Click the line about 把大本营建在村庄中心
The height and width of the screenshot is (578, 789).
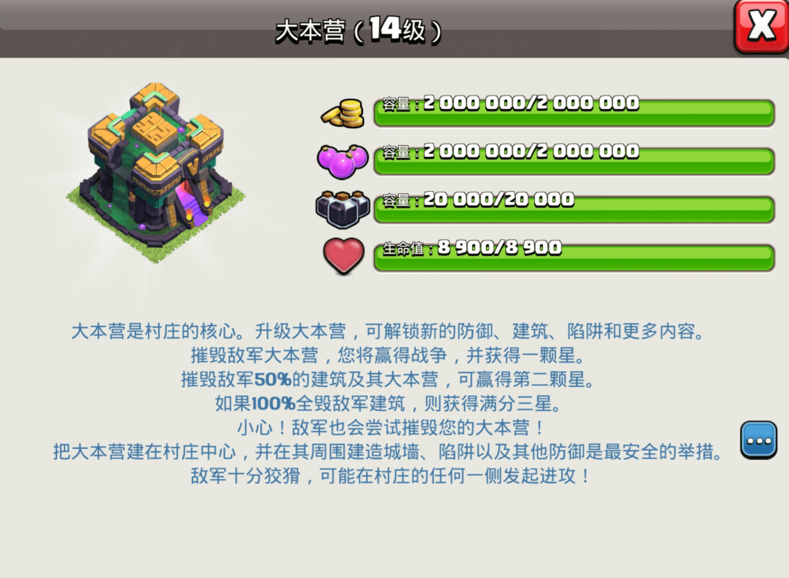pyautogui.click(x=388, y=452)
